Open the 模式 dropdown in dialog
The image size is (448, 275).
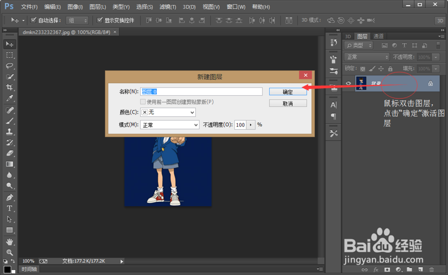coord(170,125)
